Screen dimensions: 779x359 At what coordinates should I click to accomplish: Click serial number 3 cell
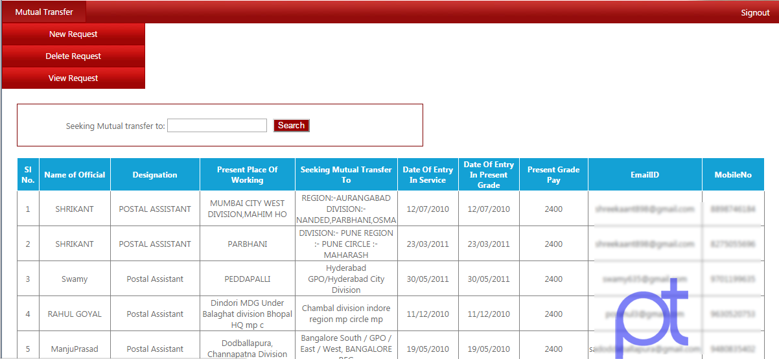click(x=28, y=279)
